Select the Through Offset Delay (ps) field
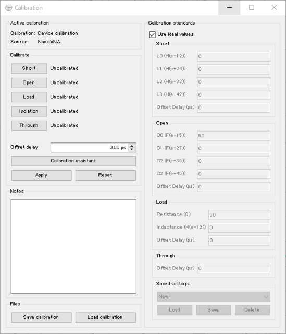286x334 pixels. tap(234, 268)
